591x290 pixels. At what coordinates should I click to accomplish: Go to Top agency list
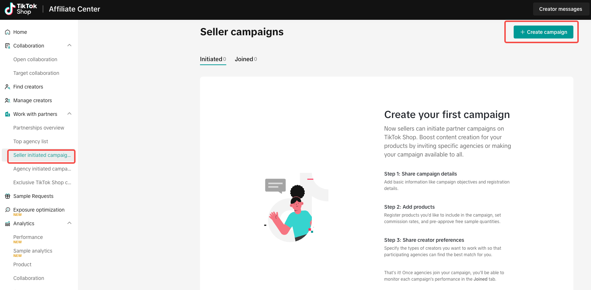[x=31, y=141]
